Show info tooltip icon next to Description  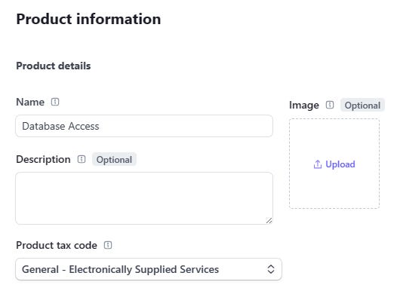click(82, 159)
